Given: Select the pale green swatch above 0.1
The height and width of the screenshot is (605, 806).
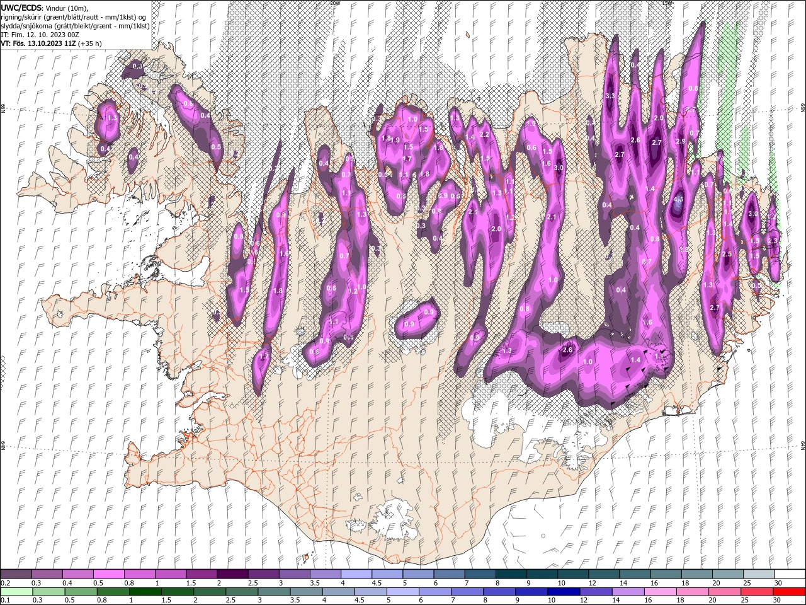Looking at the screenshot, I should [x=16, y=592].
